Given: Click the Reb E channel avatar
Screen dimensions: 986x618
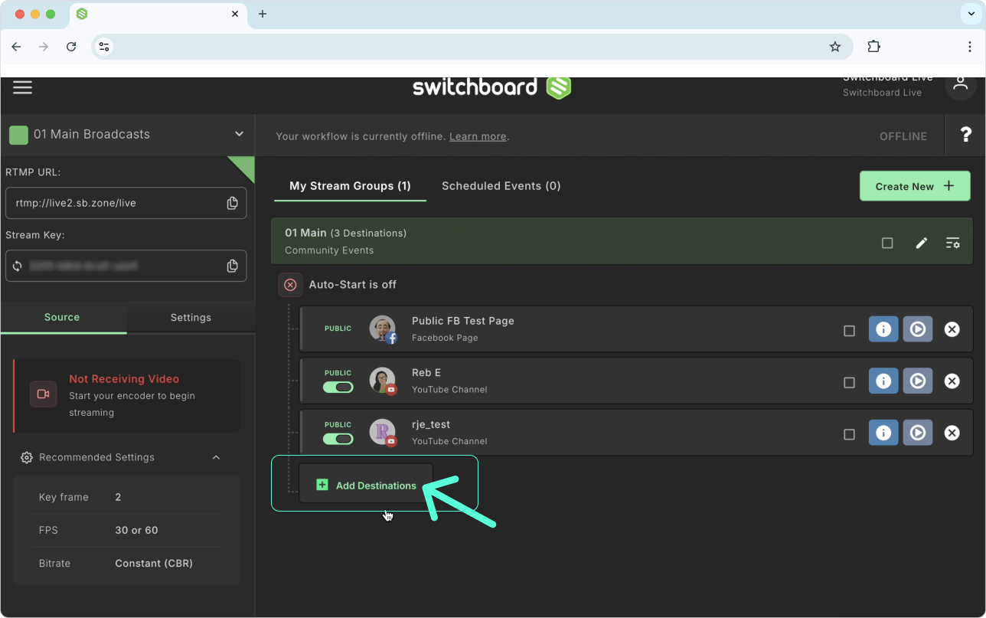Looking at the screenshot, I should [x=384, y=381].
